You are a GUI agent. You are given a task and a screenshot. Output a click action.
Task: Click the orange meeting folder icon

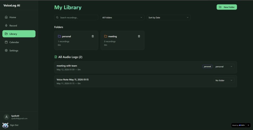(106, 36)
